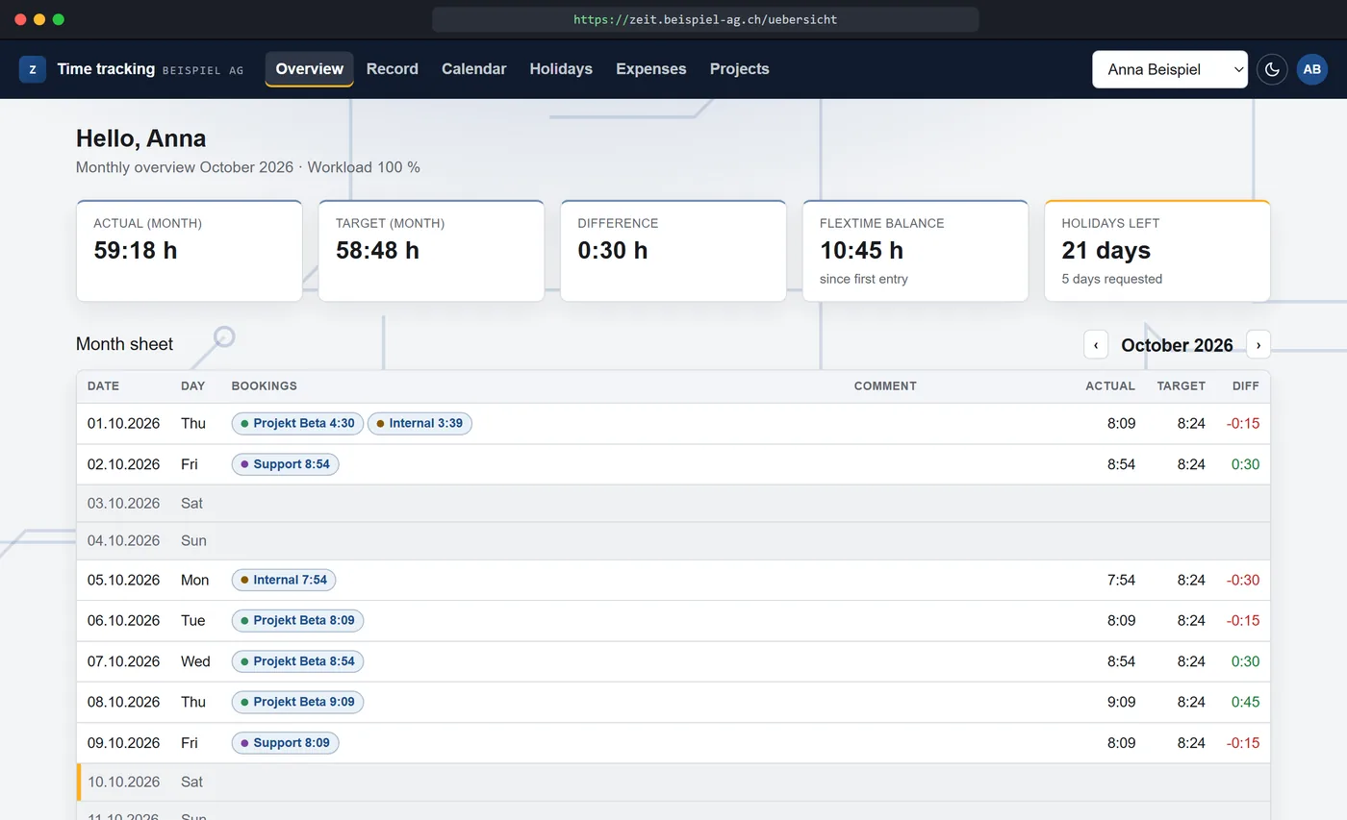Click the -0:30 diff value
The image size is (1347, 820).
[x=1243, y=580]
